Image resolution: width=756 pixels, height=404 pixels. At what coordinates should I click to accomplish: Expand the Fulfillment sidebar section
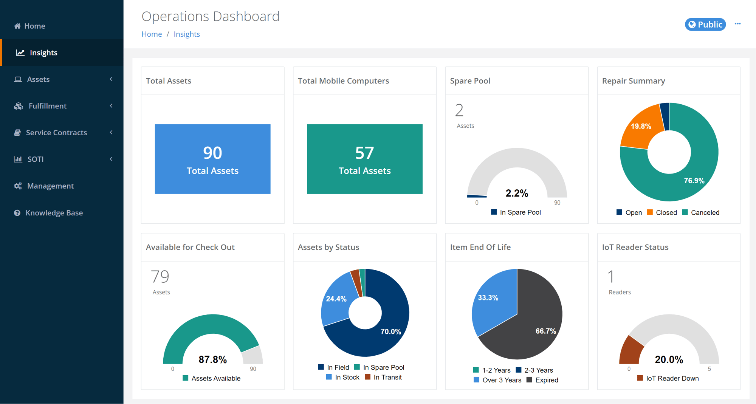(111, 106)
